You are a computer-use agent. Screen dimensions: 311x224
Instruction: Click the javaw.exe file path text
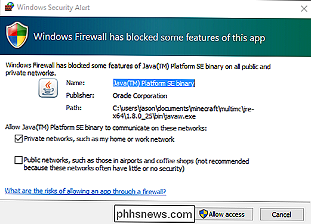pos(183,113)
